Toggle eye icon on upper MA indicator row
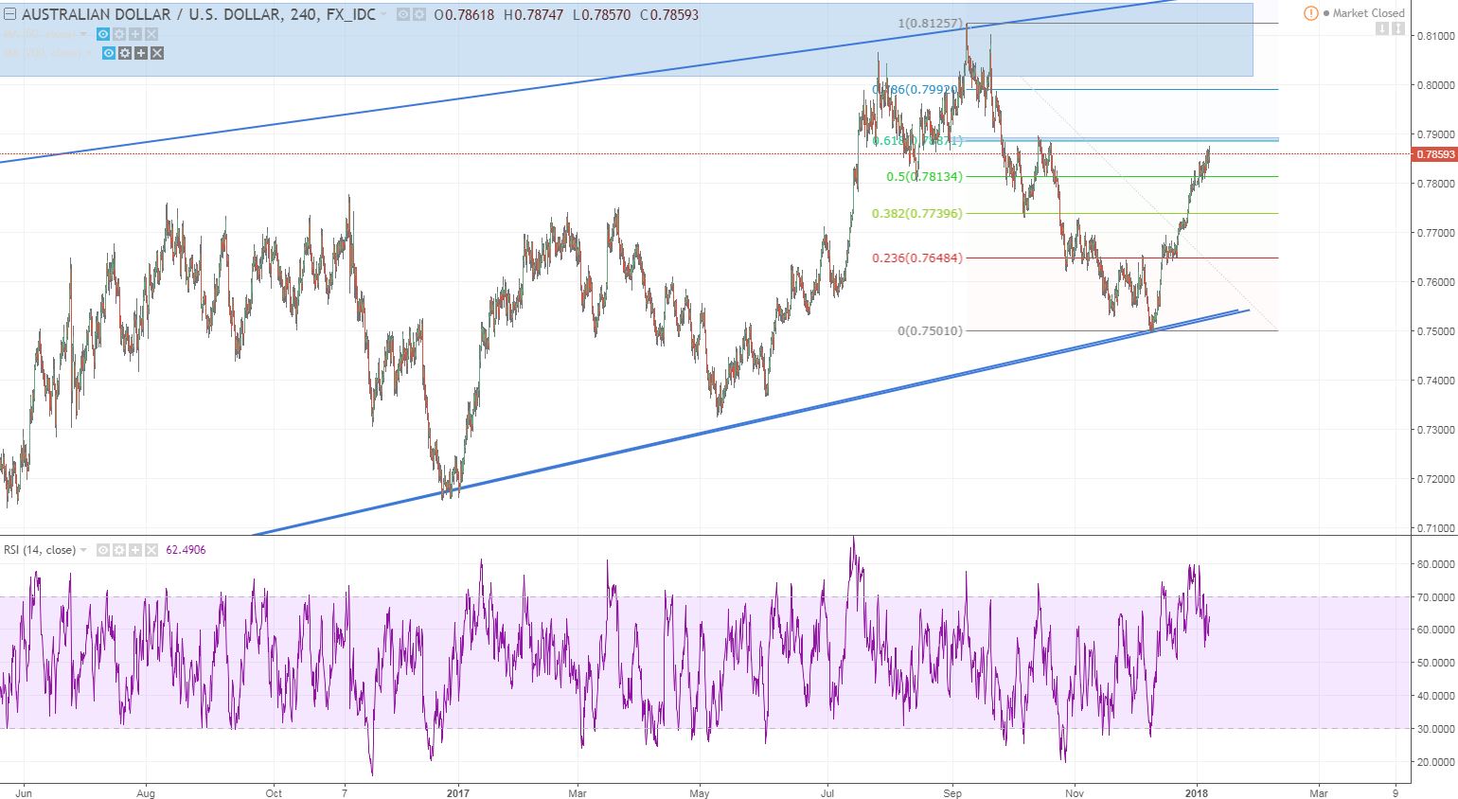1458x799 pixels. pos(103,34)
